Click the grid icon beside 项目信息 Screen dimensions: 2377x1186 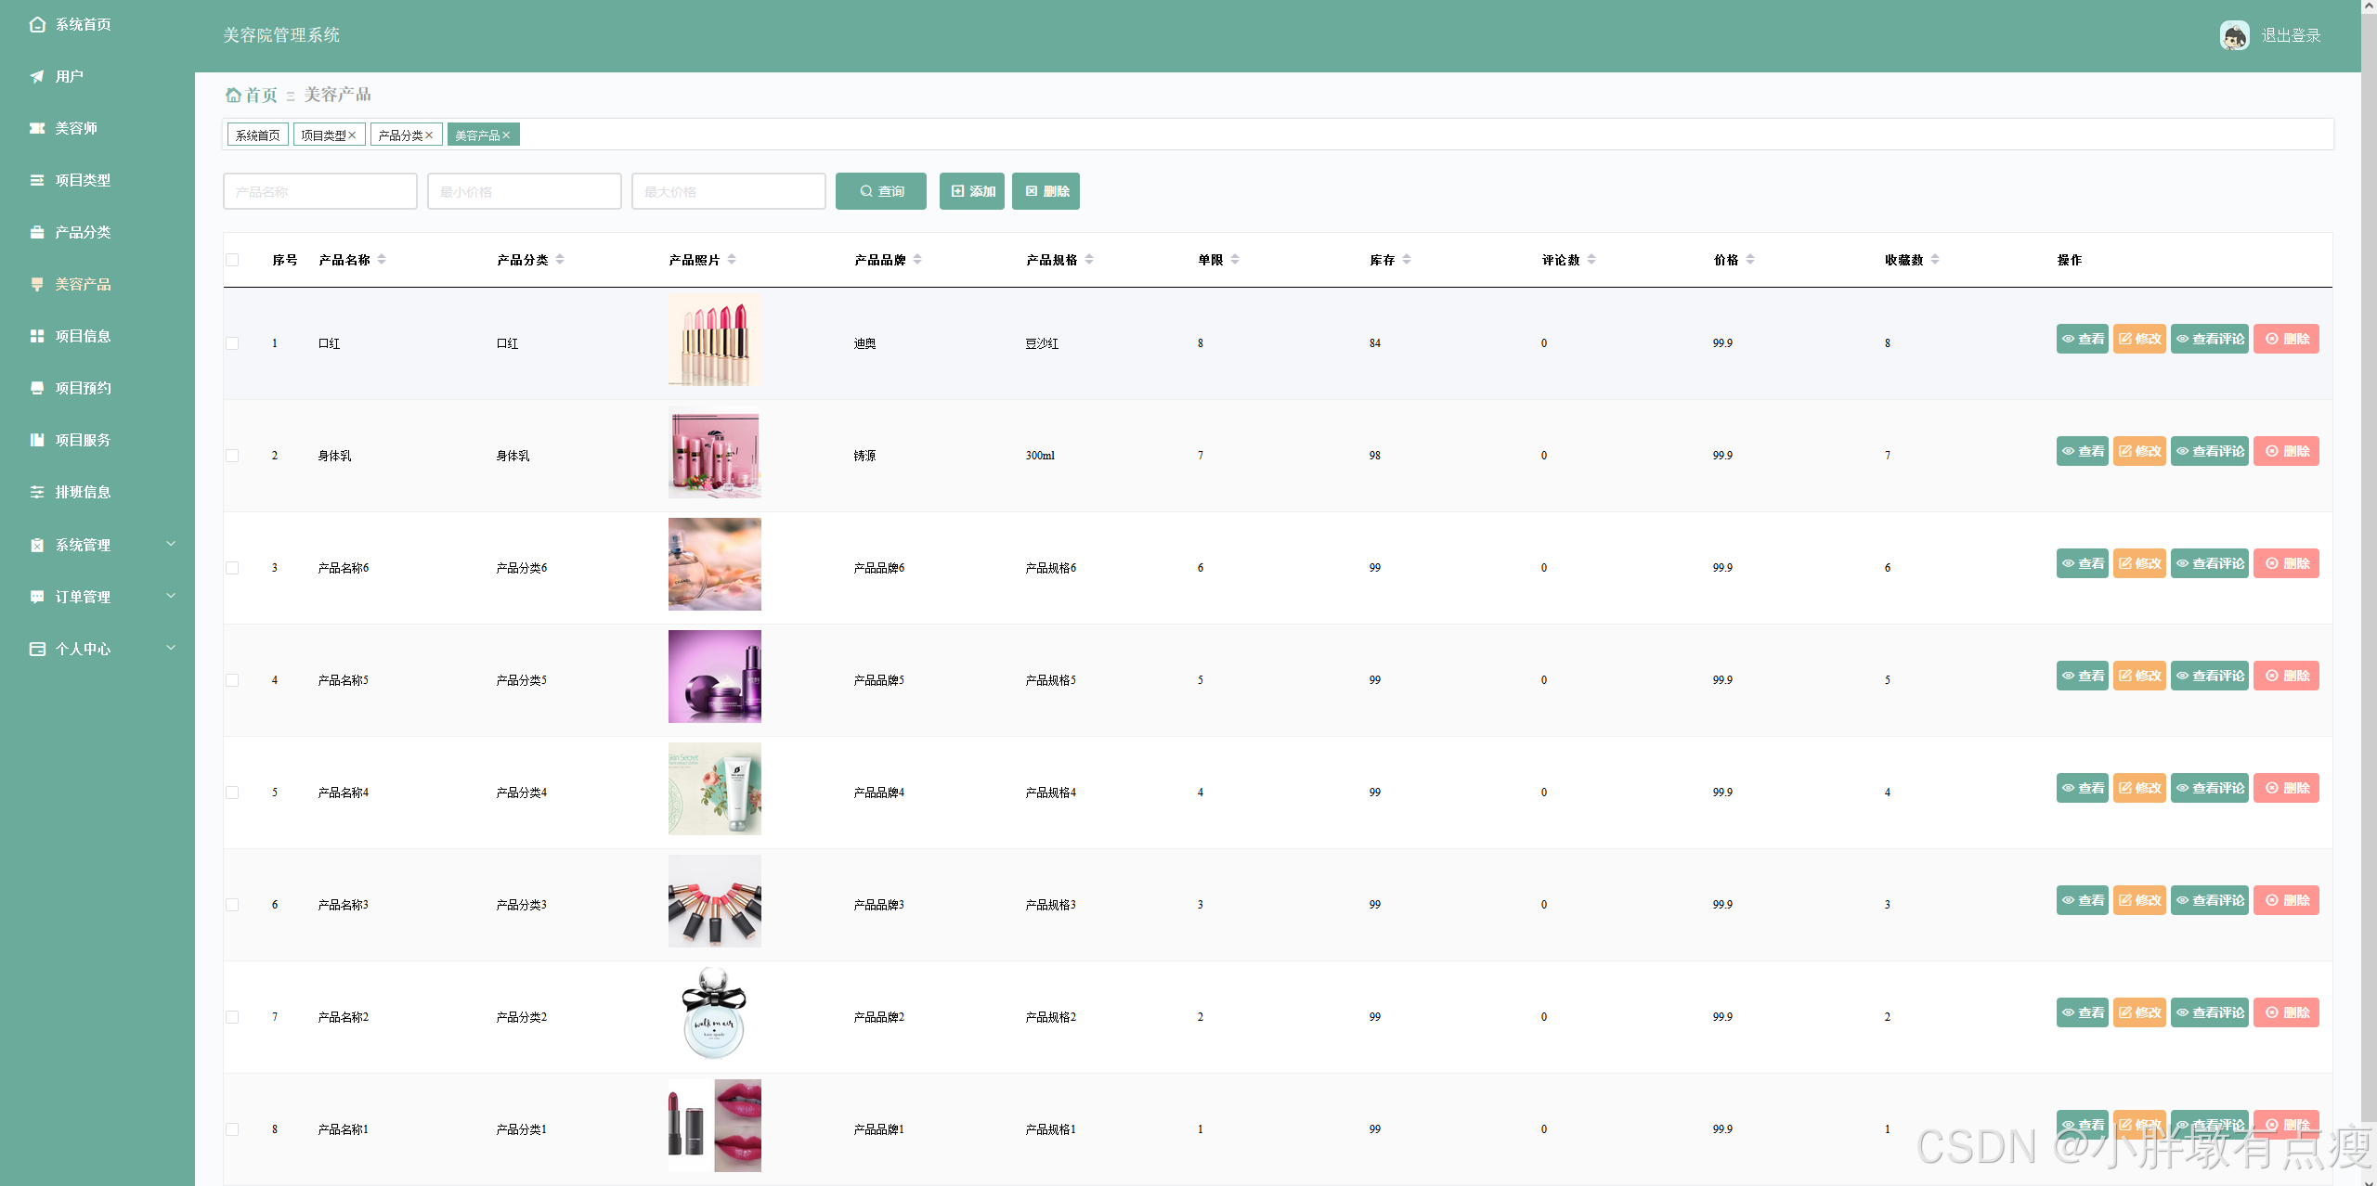click(37, 336)
